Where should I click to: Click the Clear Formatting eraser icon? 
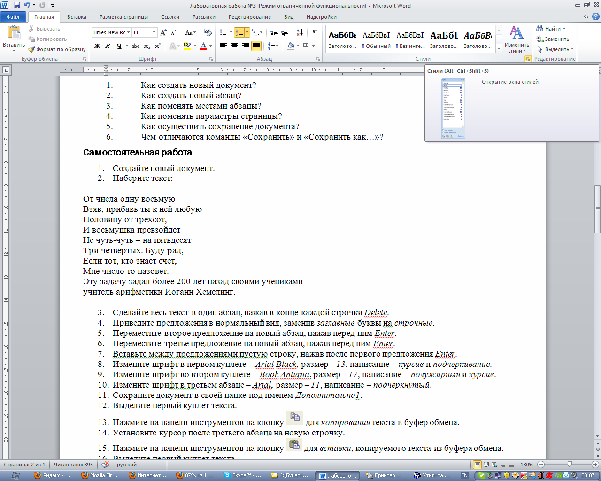[208, 32]
